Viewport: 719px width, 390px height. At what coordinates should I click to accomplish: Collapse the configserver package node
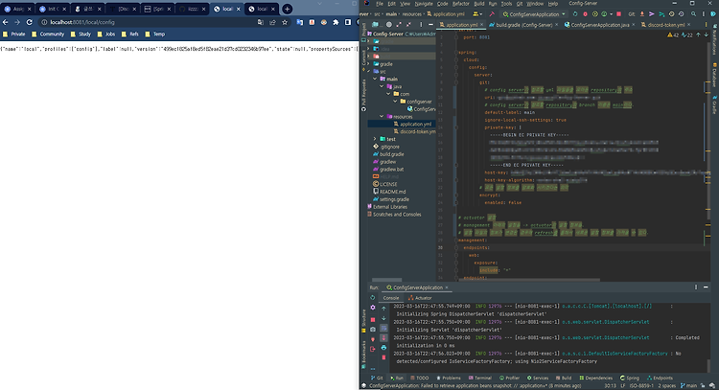click(395, 102)
